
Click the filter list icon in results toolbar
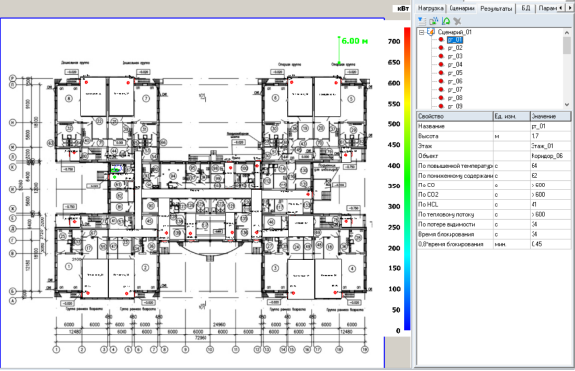[x=422, y=21]
